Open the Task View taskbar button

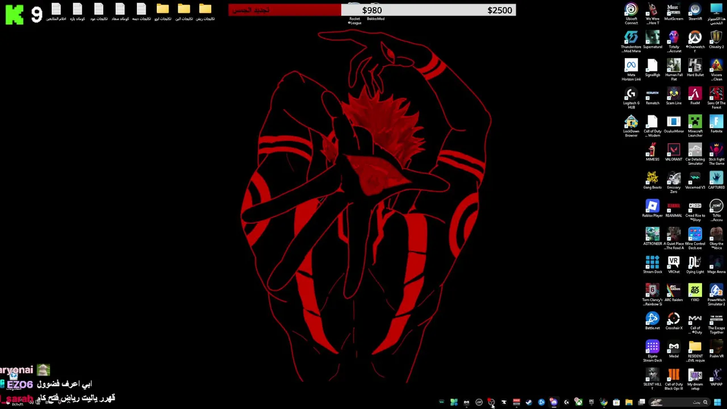tap(641, 402)
